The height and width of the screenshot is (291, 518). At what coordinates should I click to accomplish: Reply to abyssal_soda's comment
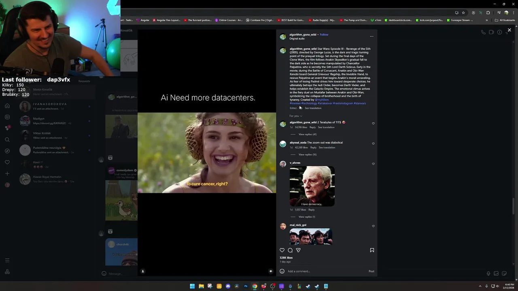click(x=313, y=148)
